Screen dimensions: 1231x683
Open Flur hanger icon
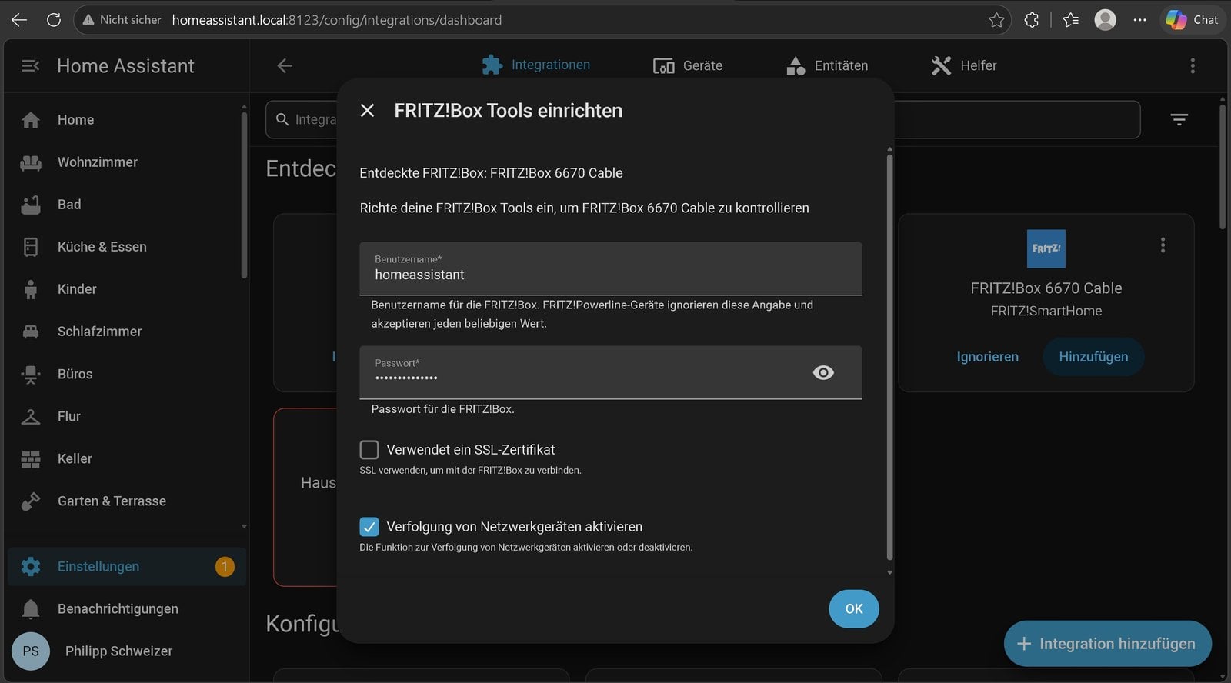[31, 416]
